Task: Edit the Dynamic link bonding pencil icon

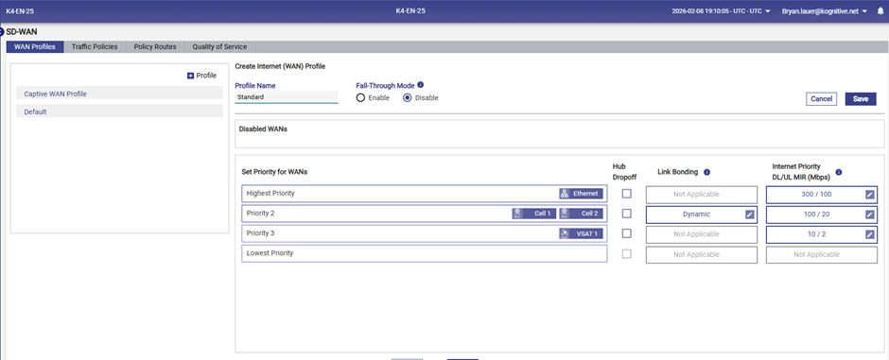Action: (750, 214)
